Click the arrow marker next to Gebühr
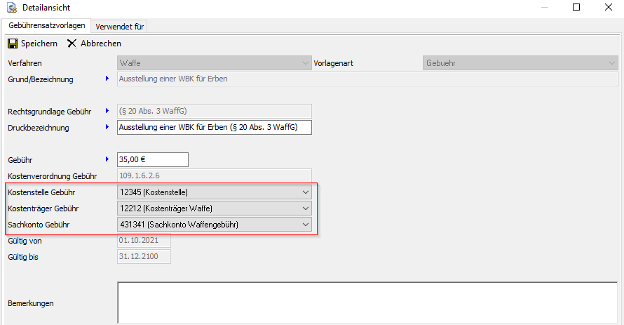Image resolution: width=624 pixels, height=325 pixels. tap(107, 159)
